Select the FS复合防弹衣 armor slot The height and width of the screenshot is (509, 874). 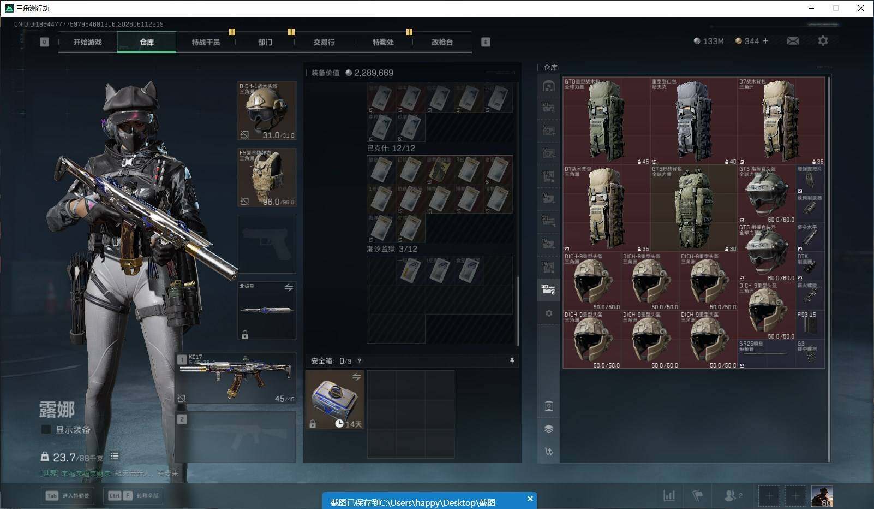coord(267,177)
